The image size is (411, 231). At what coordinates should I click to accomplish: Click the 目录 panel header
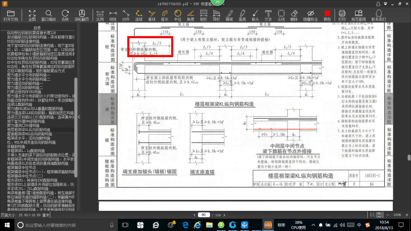(37, 28)
